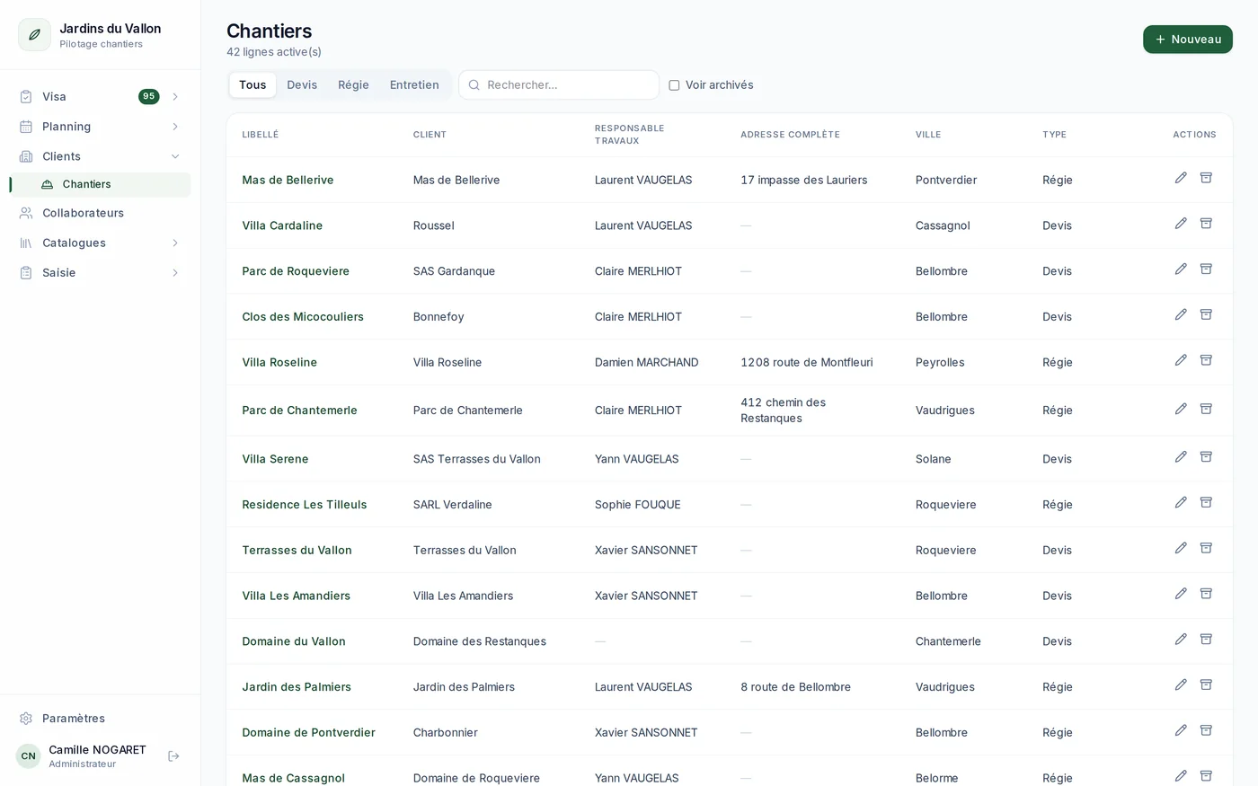Select the Tous filter tab

click(252, 85)
